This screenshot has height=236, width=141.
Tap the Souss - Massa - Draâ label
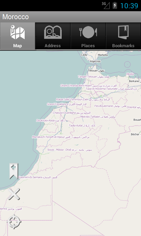(x=70, y=150)
